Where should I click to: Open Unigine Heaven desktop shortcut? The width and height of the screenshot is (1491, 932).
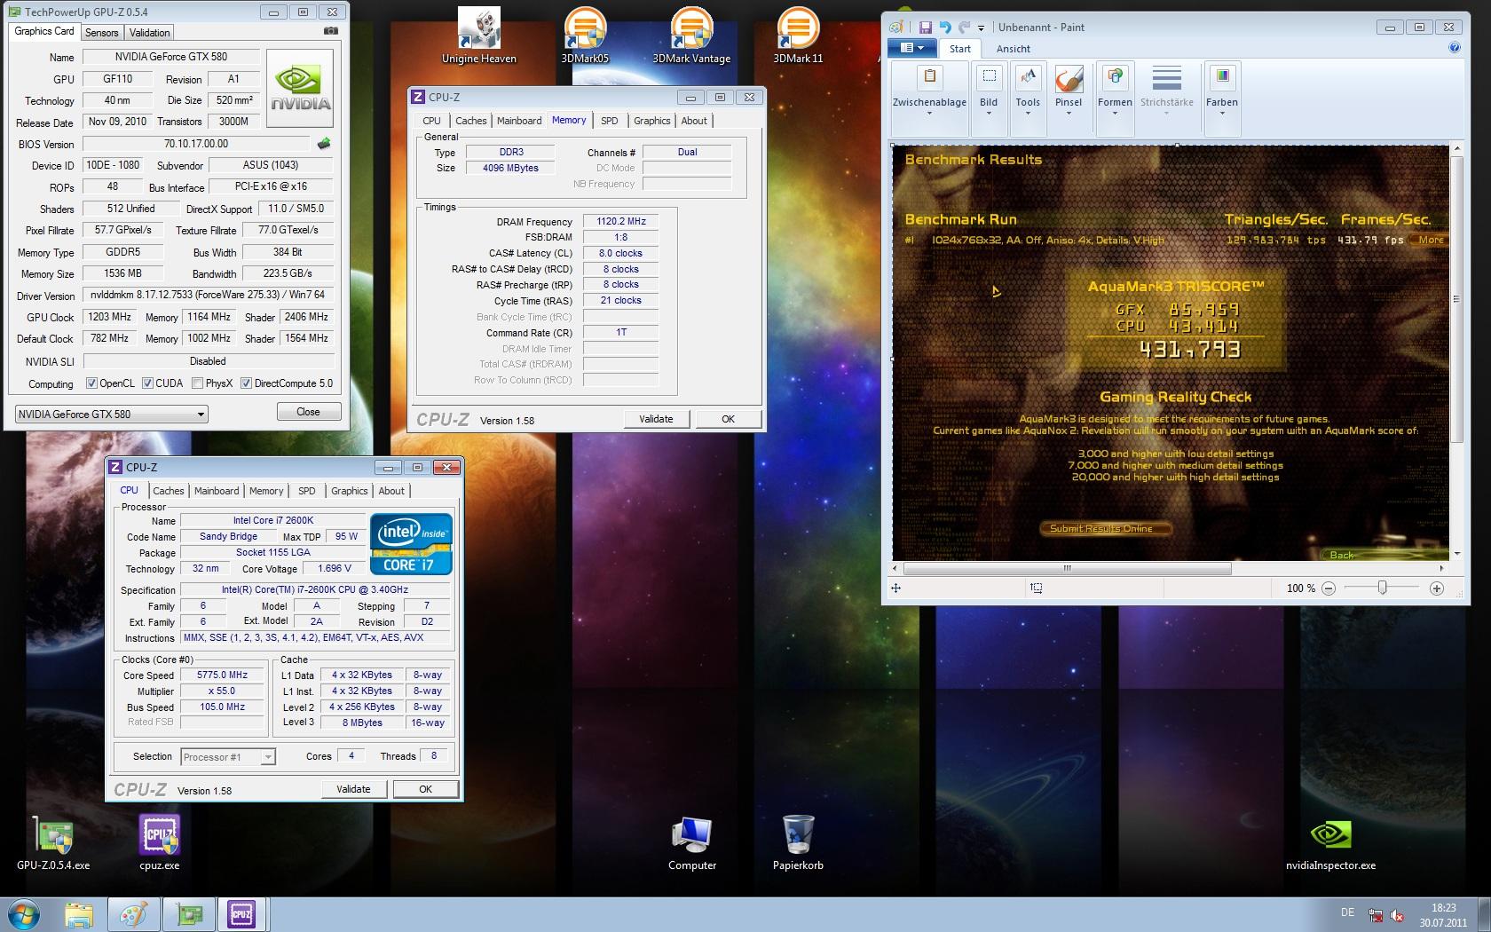(479, 36)
